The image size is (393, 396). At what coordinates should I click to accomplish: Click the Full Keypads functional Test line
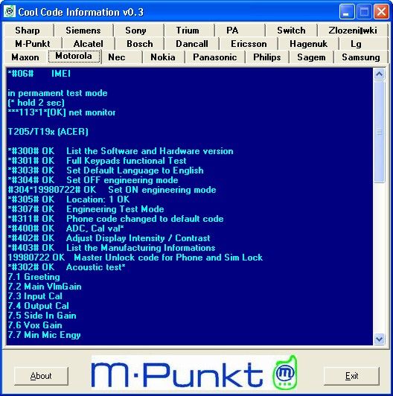pyautogui.click(x=97, y=161)
